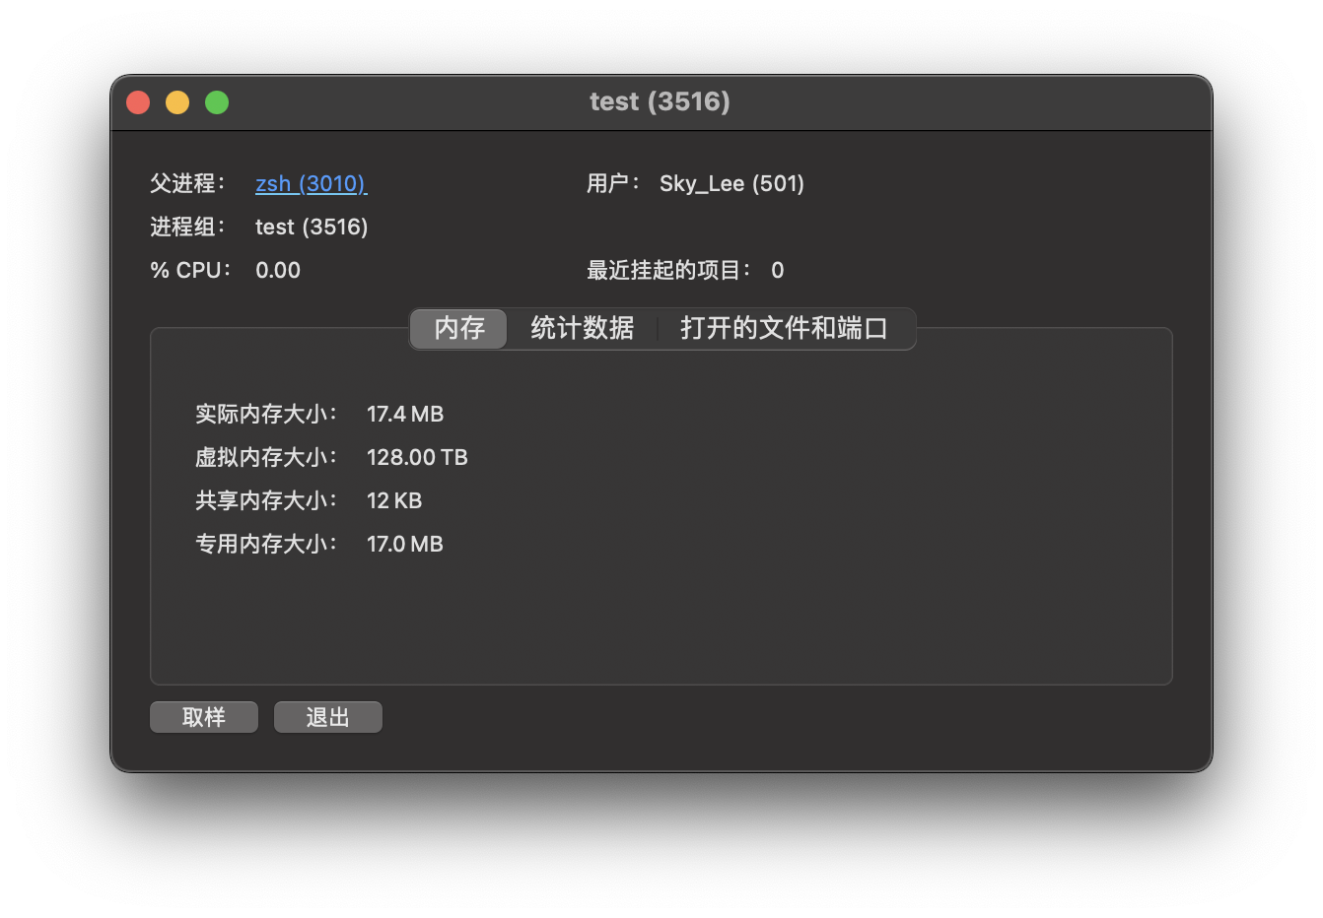The width and height of the screenshot is (1323, 918).
Task: Open the 打开的文件和端口 tab
Action: (x=784, y=328)
